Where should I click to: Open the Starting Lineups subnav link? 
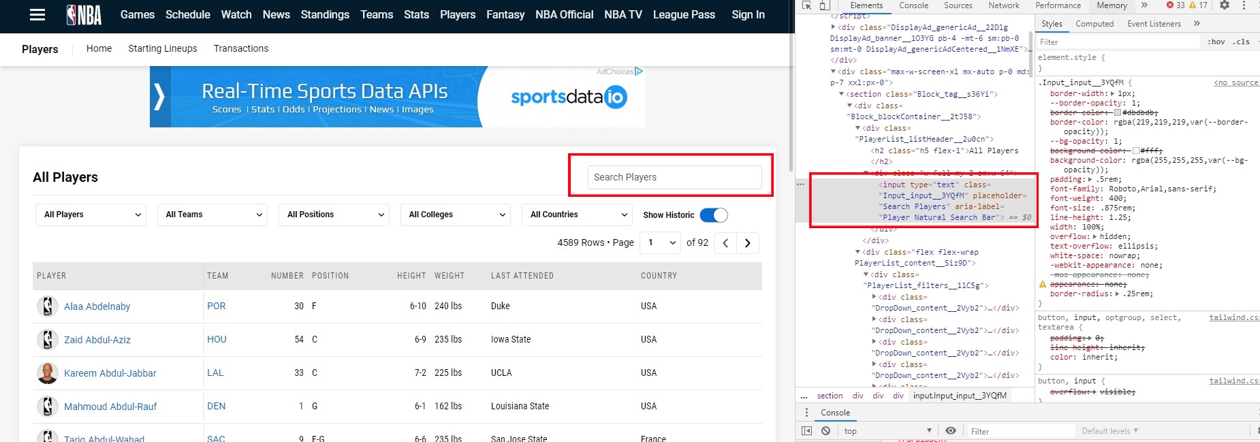(163, 48)
